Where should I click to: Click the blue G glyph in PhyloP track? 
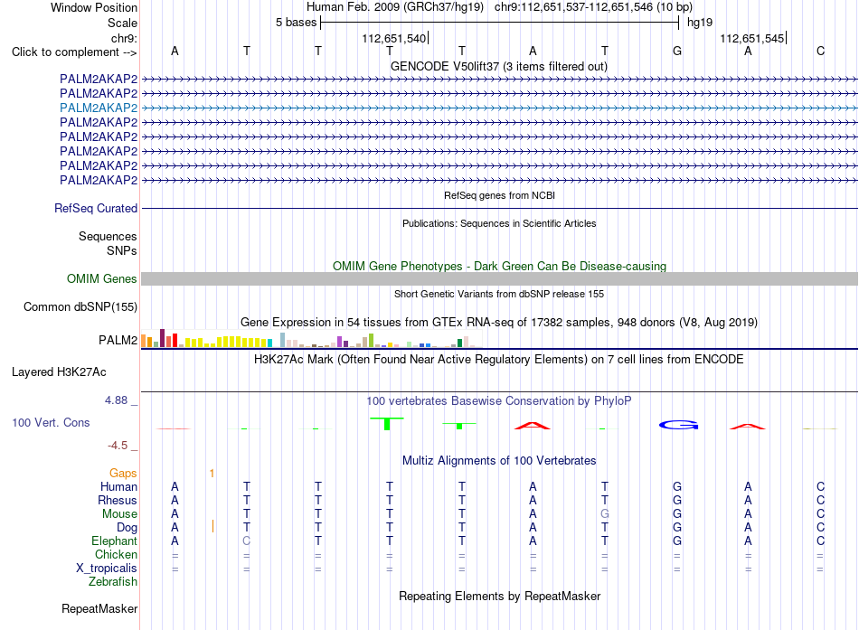coord(678,425)
